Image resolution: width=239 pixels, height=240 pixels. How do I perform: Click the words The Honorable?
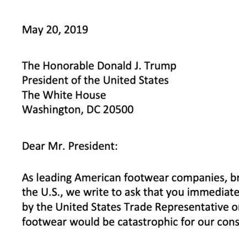click(x=58, y=66)
